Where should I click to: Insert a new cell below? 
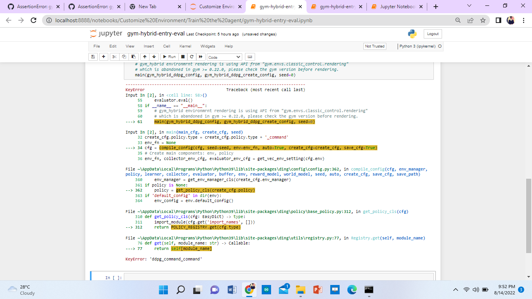[x=103, y=56]
